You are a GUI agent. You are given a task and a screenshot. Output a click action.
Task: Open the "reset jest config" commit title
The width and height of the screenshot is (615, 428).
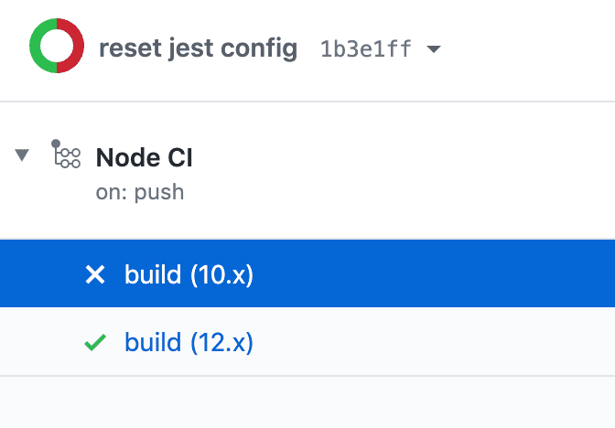coord(198,48)
